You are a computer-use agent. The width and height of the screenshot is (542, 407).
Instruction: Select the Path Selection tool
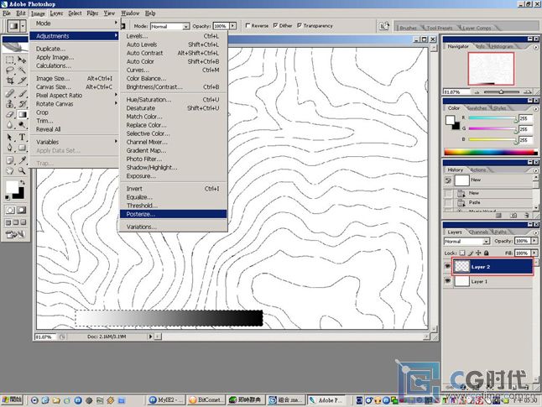tap(10, 138)
